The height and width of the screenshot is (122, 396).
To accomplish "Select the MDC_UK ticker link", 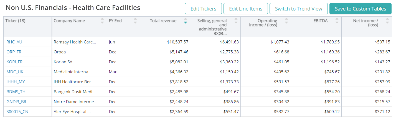I will pyautogui.click(x=15, y=72).
